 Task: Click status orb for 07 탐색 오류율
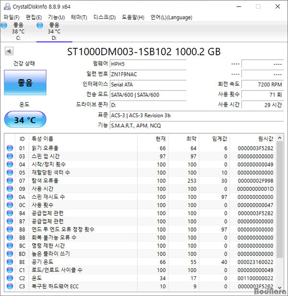pyautogui.click(x=10, y=181)
